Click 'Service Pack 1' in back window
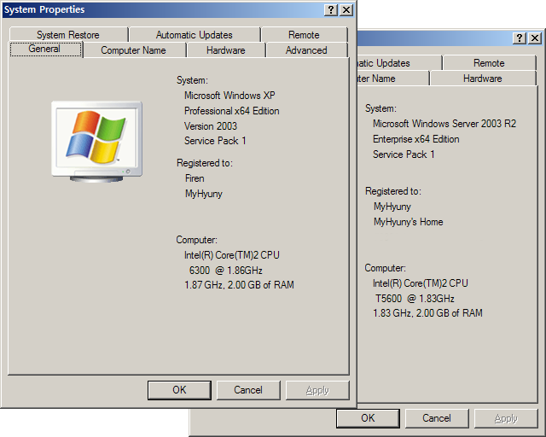The image size is (546, 437). coord(404,154)
